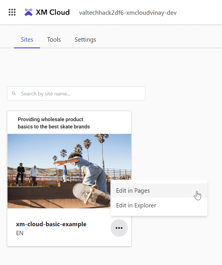This screenshot has width=222, height=265.
Task: Click the EN language label
Action: pyautogui.click(x=20, y=233)
